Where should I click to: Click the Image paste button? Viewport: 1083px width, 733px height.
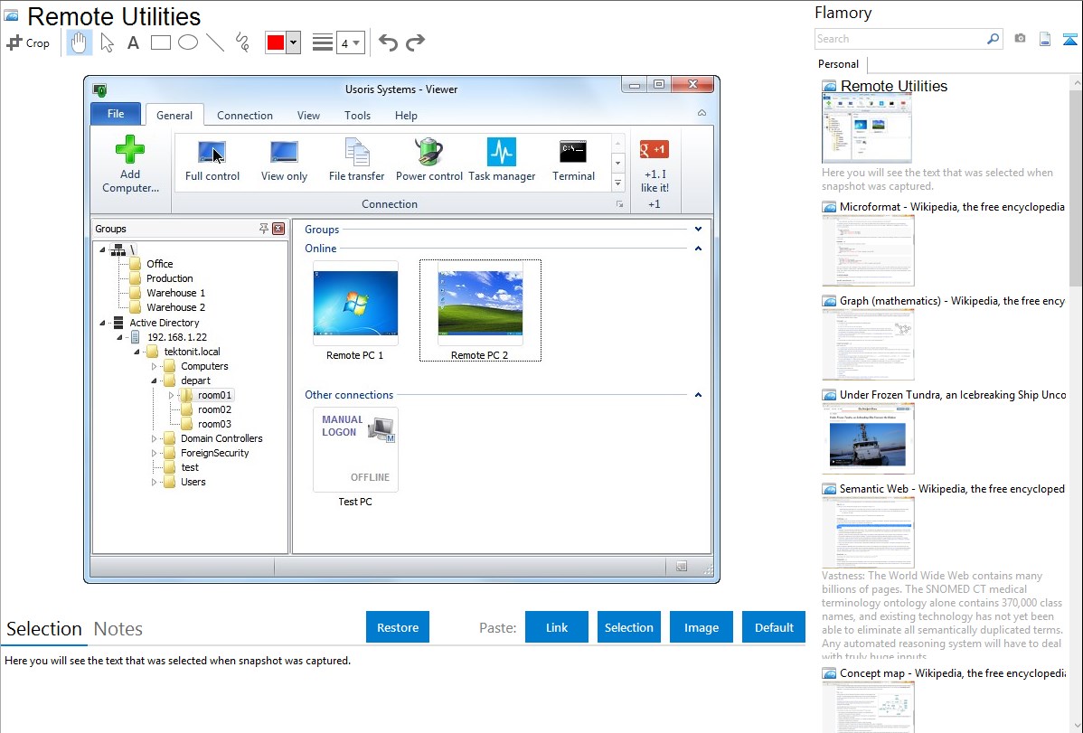702,627
